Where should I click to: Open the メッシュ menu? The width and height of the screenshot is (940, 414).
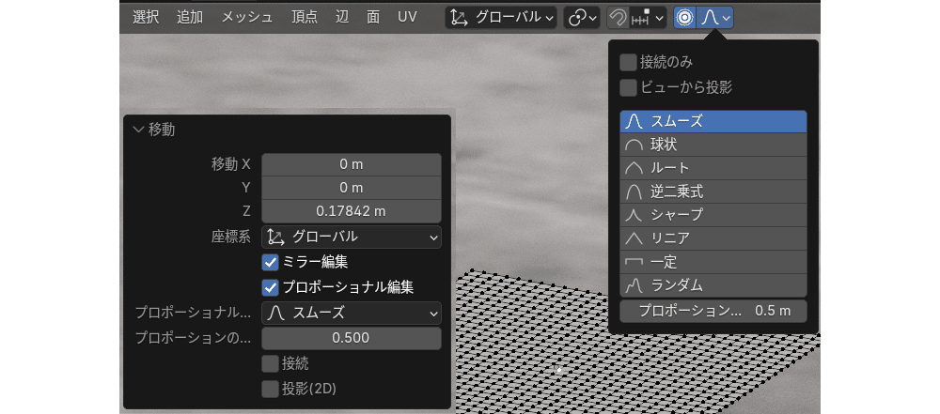click(x=247, y=17)
